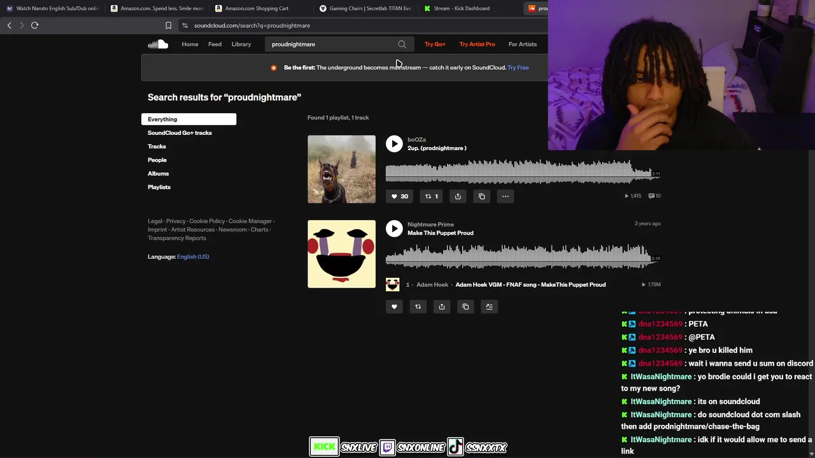Screen dimensions: 815x458
Task: Click the search magnifier icon
Action: (x=402, y=44)
